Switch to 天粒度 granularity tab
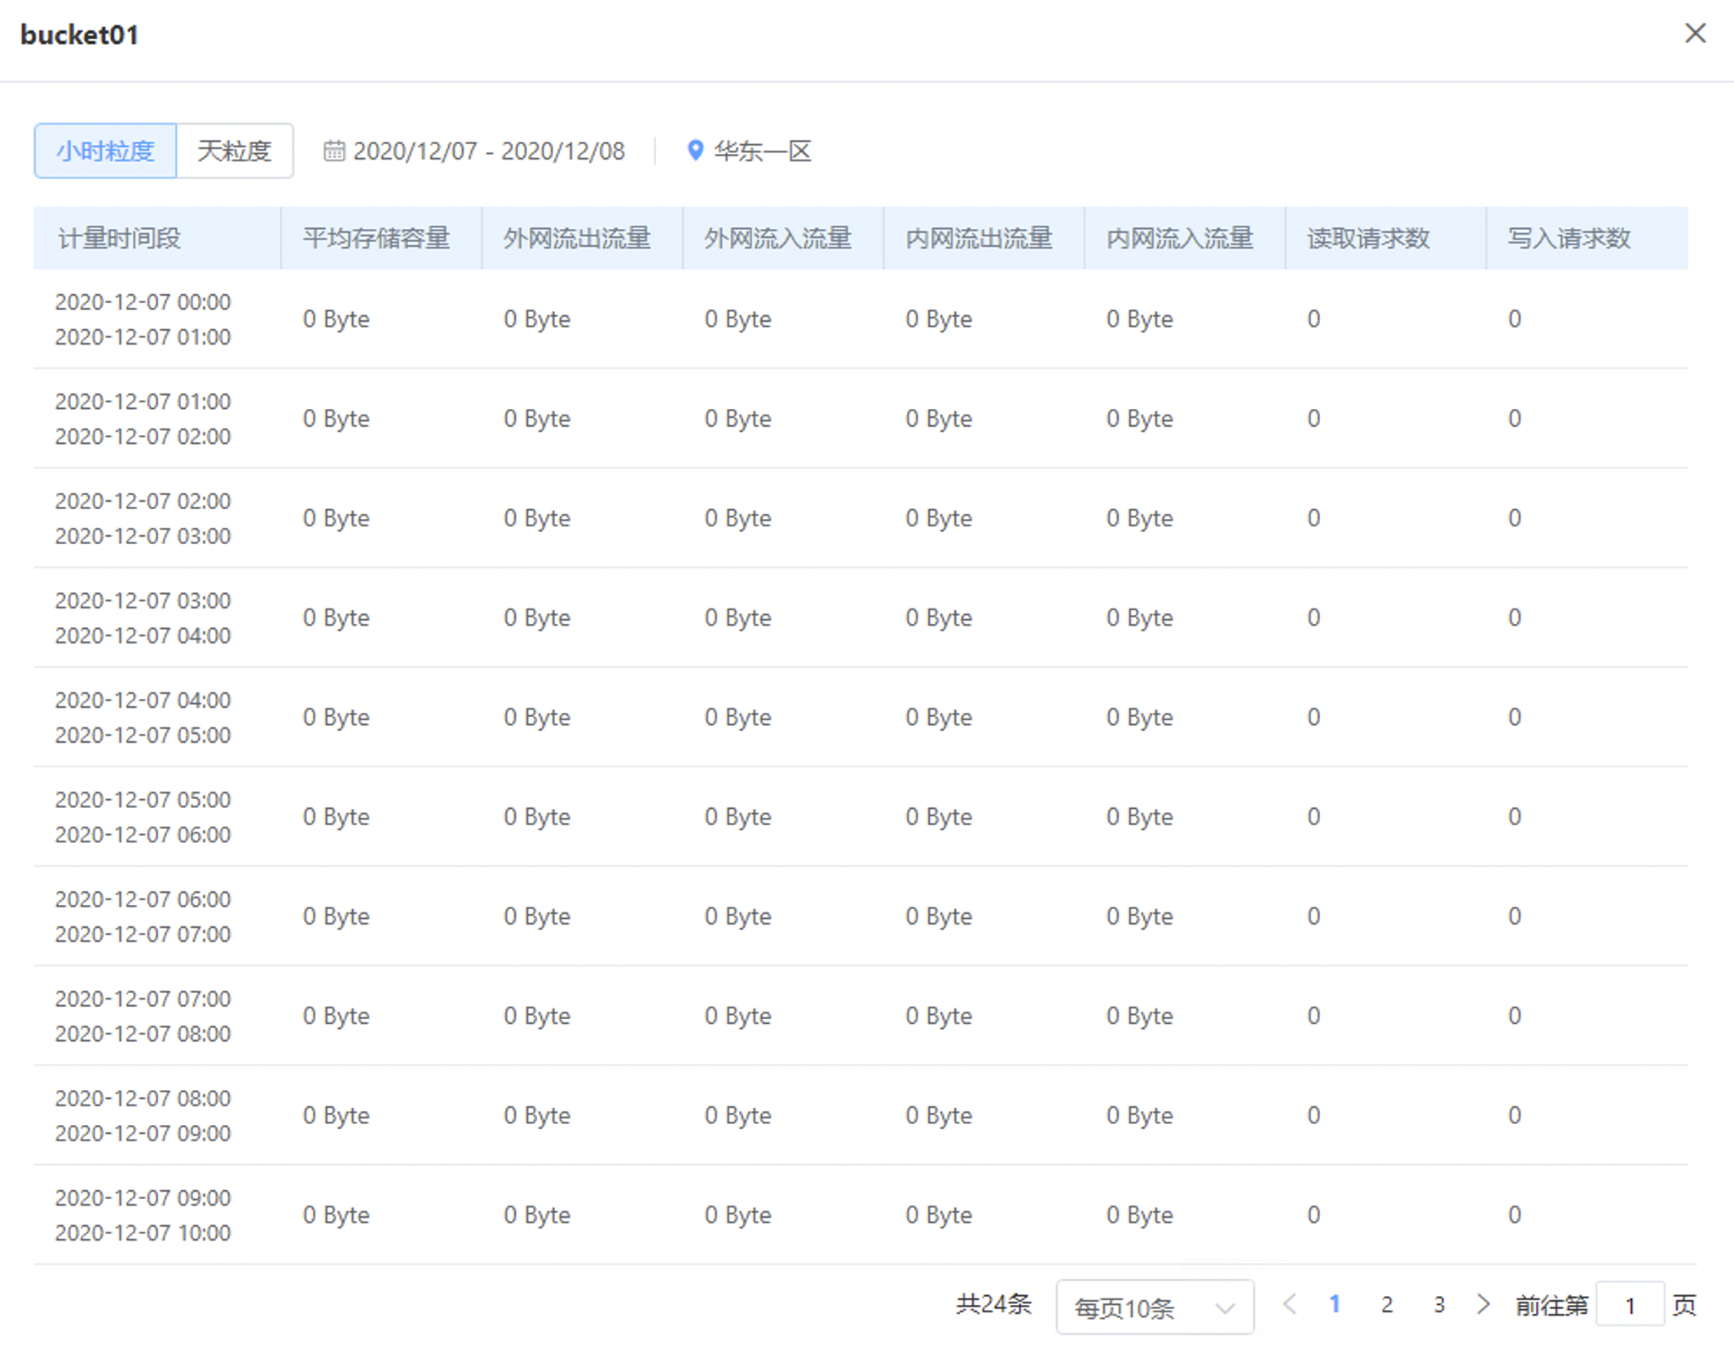The height and width of the screenshot is (1362, 1734). 235,151
